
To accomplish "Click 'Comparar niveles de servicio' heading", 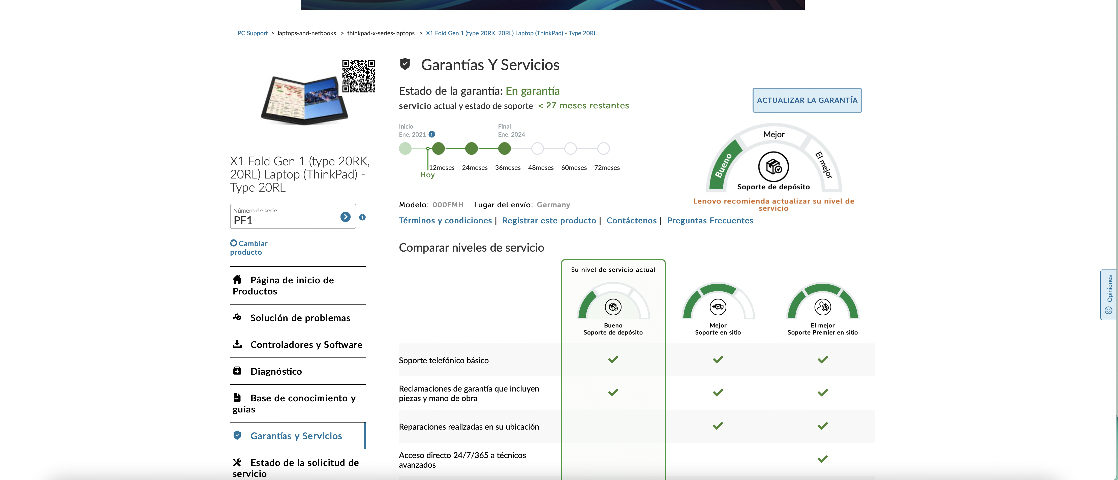I will pyautogui.click(x=471, y=247).
